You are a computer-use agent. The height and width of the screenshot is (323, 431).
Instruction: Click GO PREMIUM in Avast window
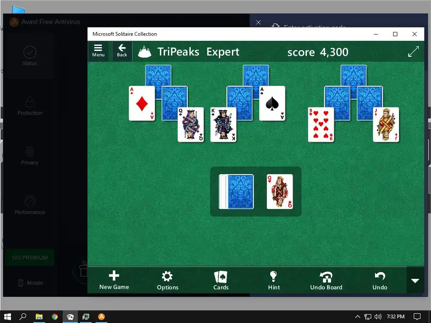pyautogui.click(x=30, y=258)
